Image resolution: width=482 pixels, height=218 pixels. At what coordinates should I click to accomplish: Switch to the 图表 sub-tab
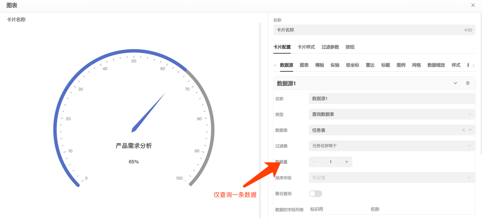pyautogui.click(x=304, y=65)
